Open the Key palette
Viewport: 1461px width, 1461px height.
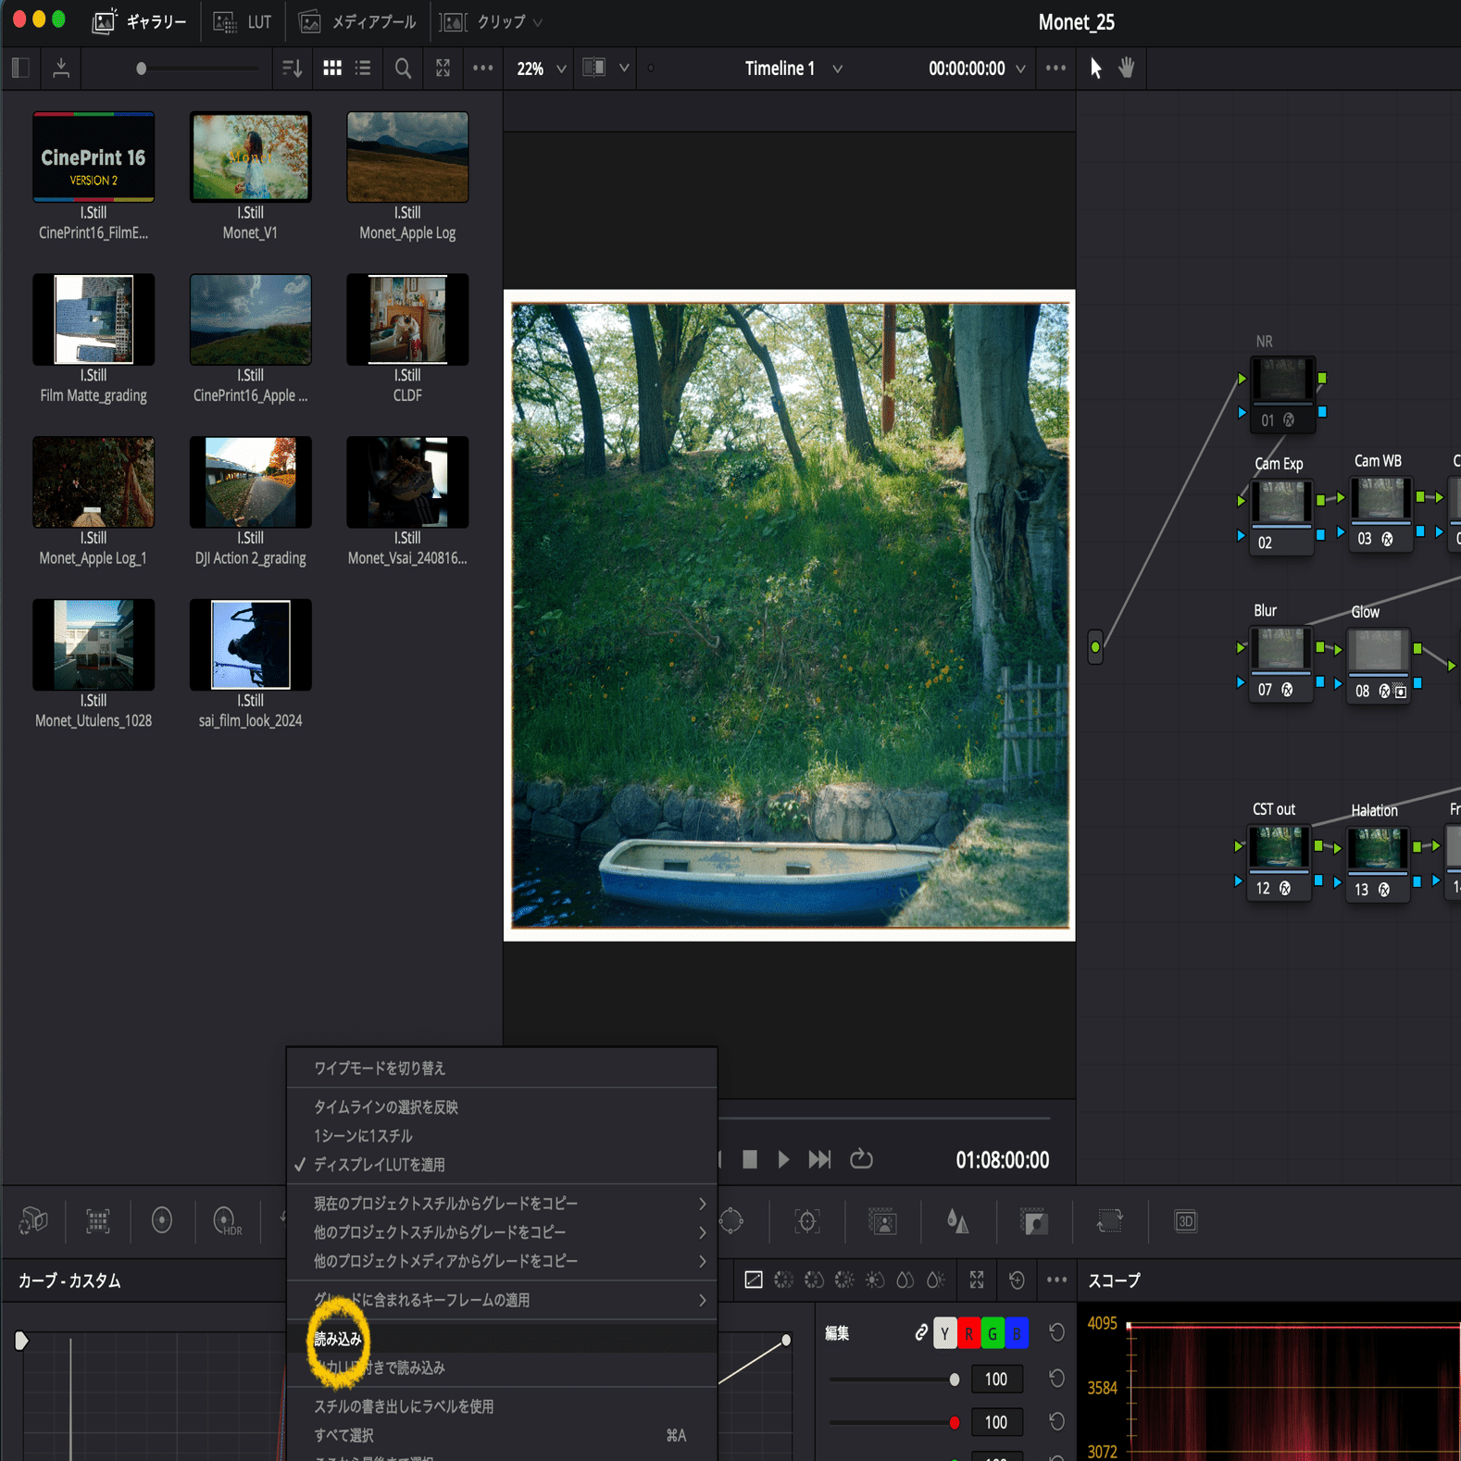click(x=1034, y=1221)
